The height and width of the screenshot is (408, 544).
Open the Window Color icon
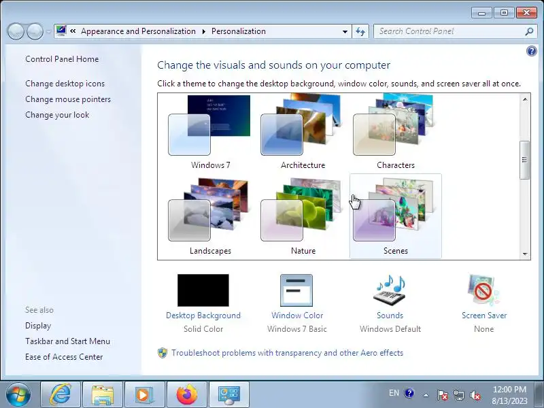tap(296, 290)
